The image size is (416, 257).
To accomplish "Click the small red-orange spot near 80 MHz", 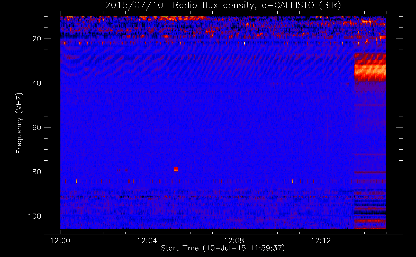I will pos(176,169).
